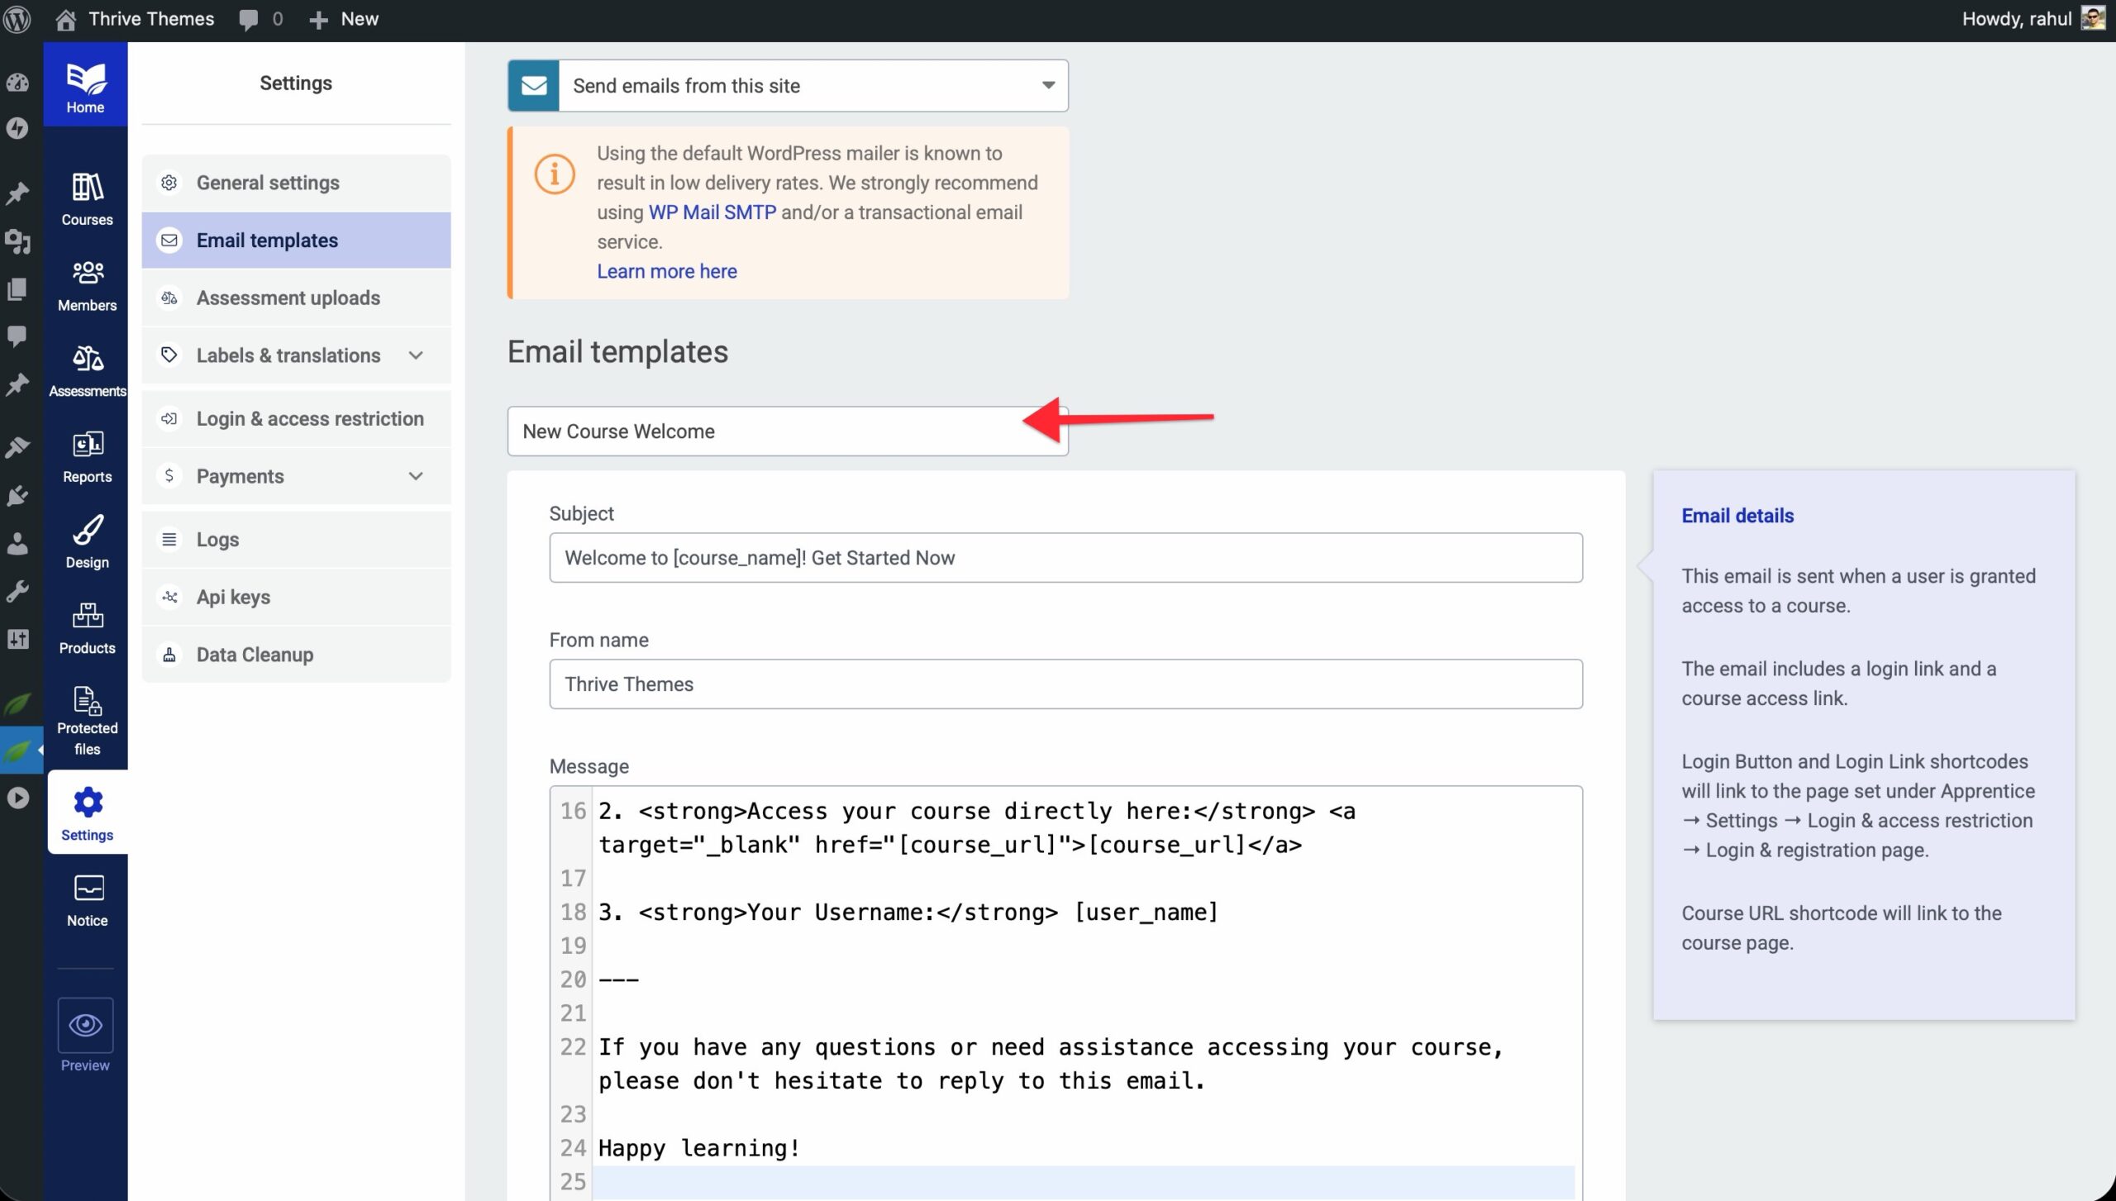Open the New Course Welcome template dropdown
2116x1201 pixels.
(x=787, y=431)
